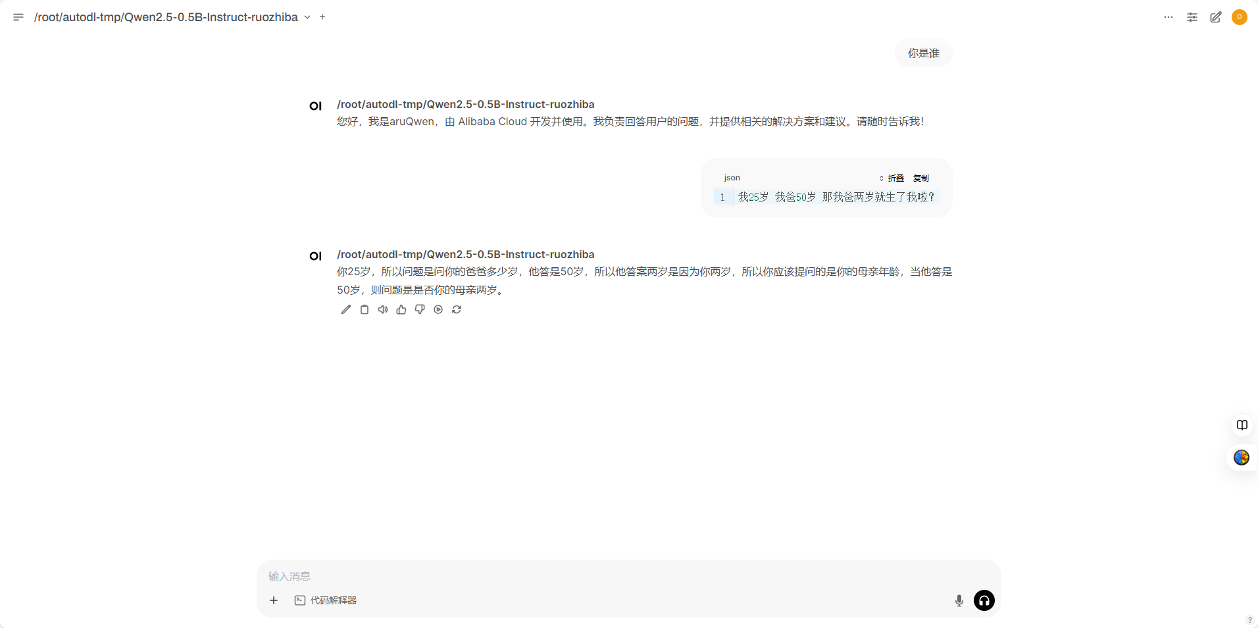The height and width of the screenshot is (628, 1258).
Task: Expand the model selector dropdown chevron
Action: [x=307, y=17]
